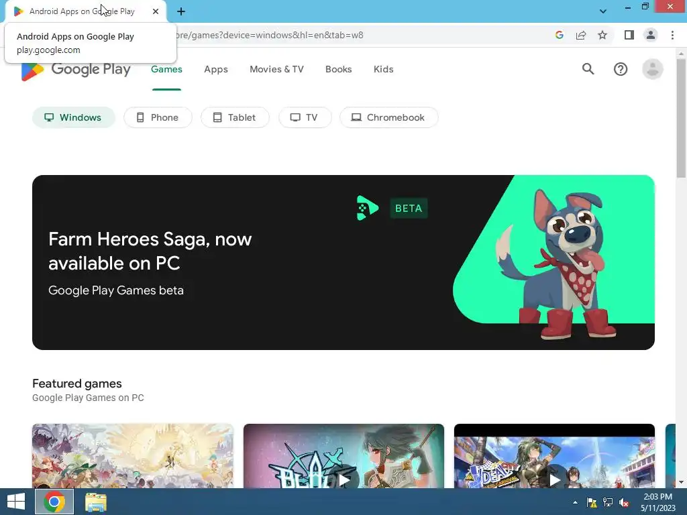Share this page icon in address bar
Viewport: 687px width, 515px height.
(x=581, y=35)
